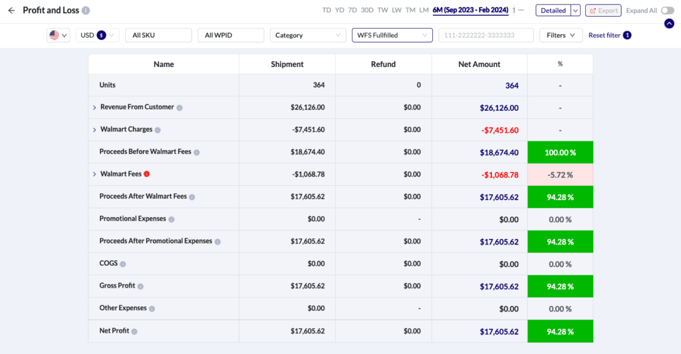Viewport: 681px width, 354px height.
Task: Select TD date range
Action: click(327, 10)
